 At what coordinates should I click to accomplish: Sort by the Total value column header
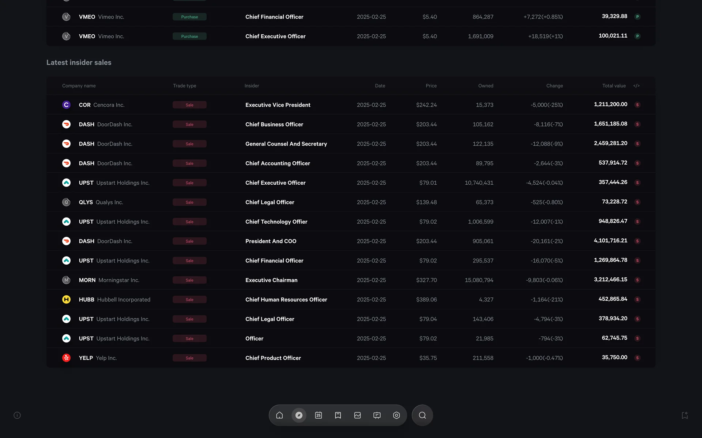tap(614, 86)
